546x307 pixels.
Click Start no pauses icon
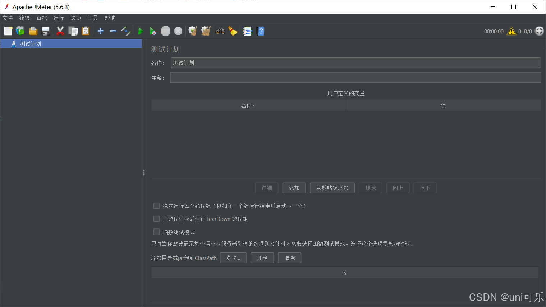click(x=153, y=31)
